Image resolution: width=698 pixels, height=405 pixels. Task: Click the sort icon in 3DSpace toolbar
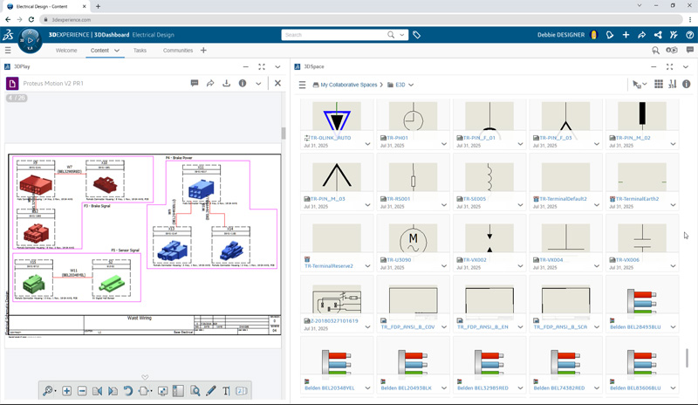coord(673,85)
